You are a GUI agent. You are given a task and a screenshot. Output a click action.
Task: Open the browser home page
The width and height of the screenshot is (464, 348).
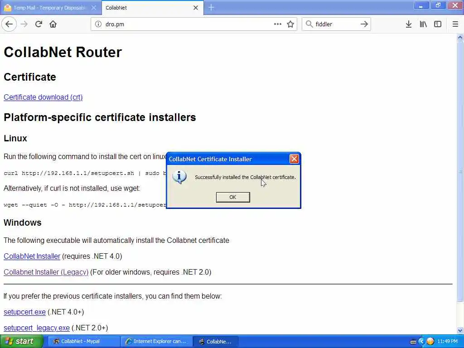point(53,24)
